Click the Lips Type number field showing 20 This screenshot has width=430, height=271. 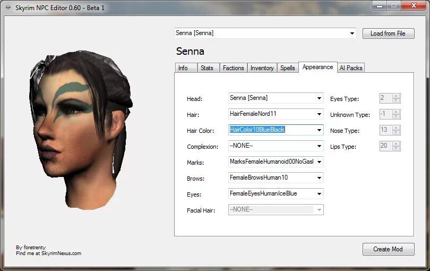click(386, 146)
